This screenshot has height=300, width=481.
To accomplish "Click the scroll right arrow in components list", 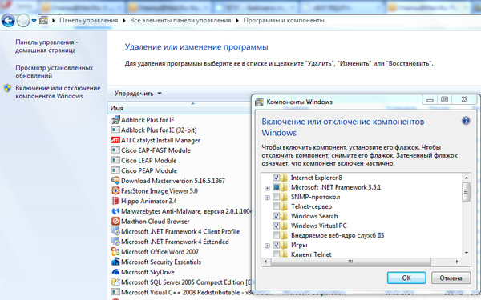I will 457,262.
